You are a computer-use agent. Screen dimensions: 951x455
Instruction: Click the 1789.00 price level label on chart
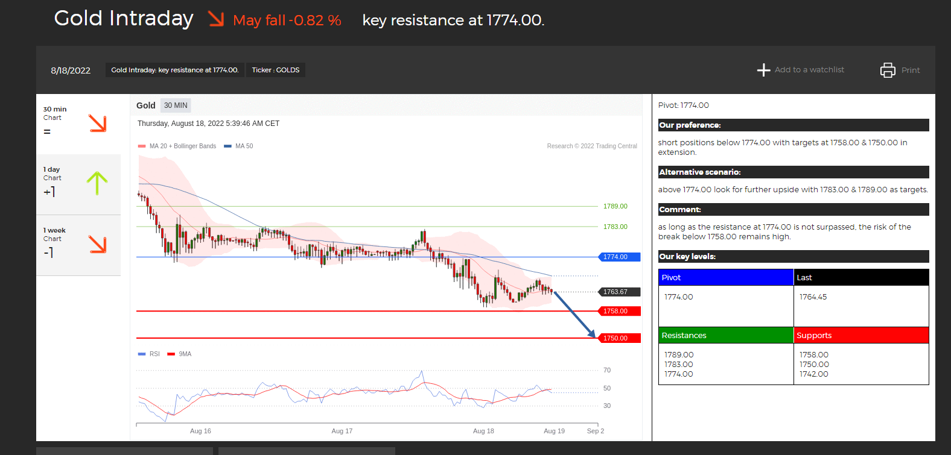(x=615, y=206)
